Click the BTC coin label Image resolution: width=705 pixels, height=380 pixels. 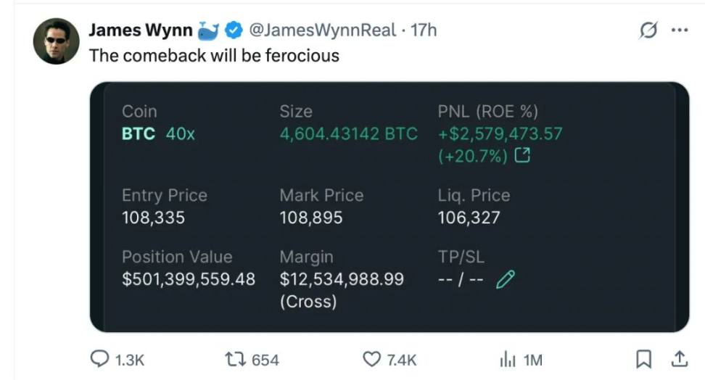(139, 134)
